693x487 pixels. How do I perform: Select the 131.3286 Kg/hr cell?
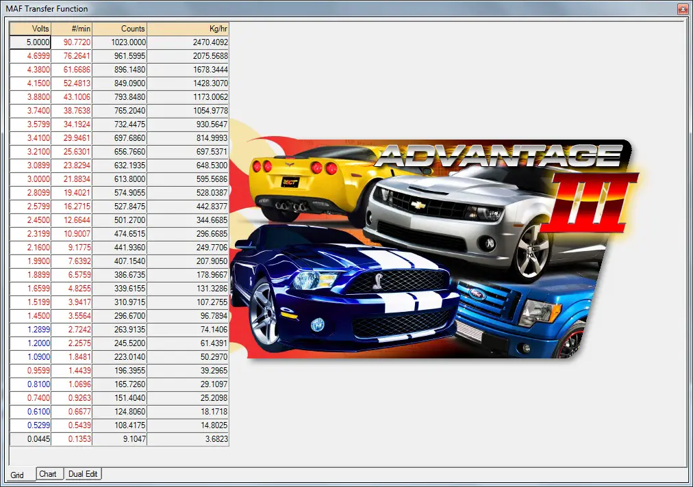tap(188, 289)
